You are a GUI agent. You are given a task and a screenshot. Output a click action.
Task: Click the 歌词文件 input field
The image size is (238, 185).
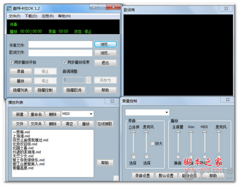click(x=60, y=53)
